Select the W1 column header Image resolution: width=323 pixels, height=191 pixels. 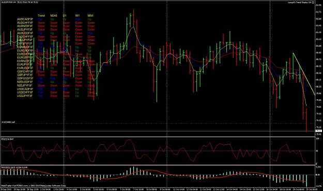click(x=77, y=16)
